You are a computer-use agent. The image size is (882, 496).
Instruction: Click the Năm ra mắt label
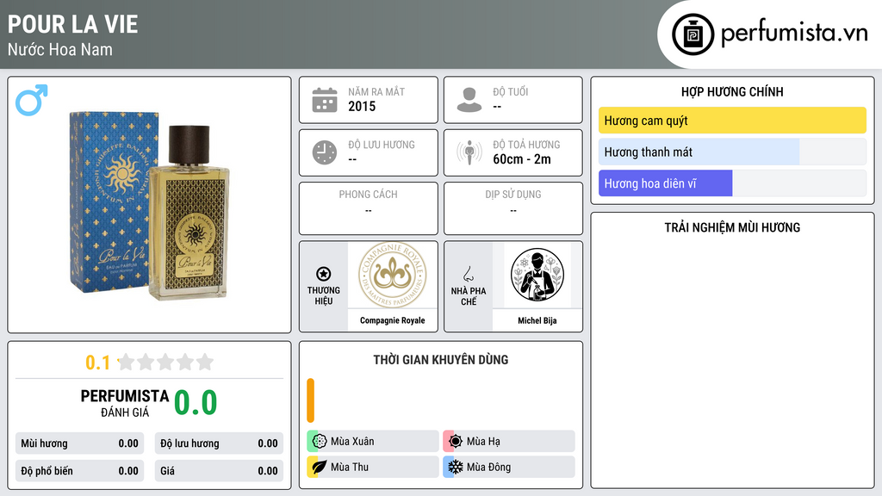pyautogui.click(x=376, y=91)
